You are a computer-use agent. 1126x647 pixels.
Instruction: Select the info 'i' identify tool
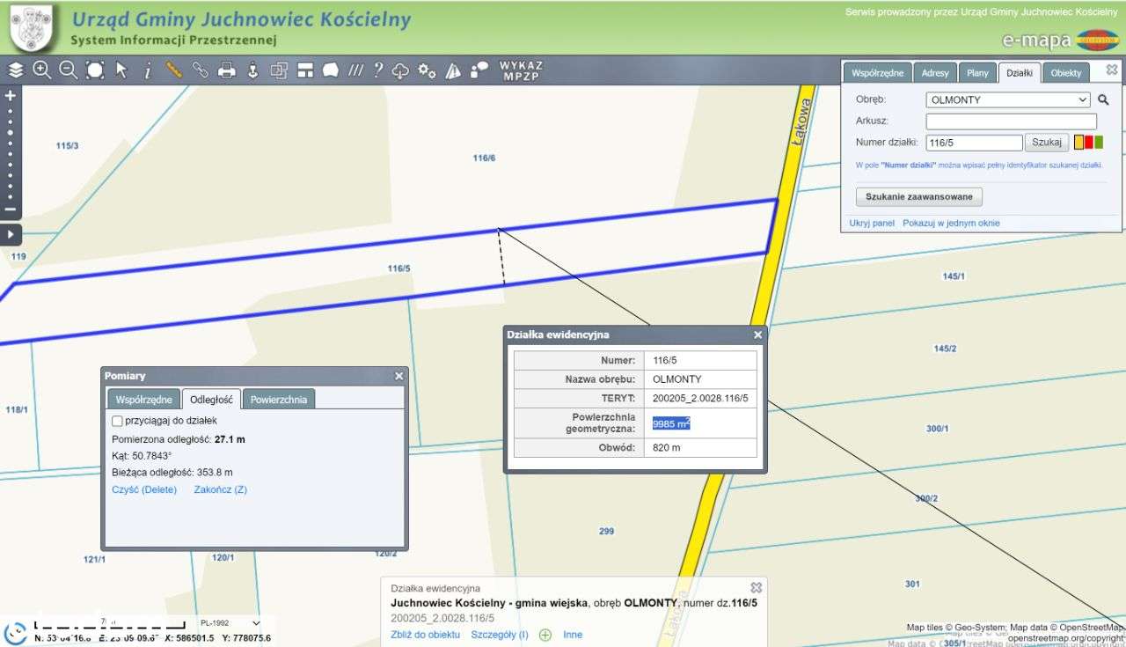148,70
